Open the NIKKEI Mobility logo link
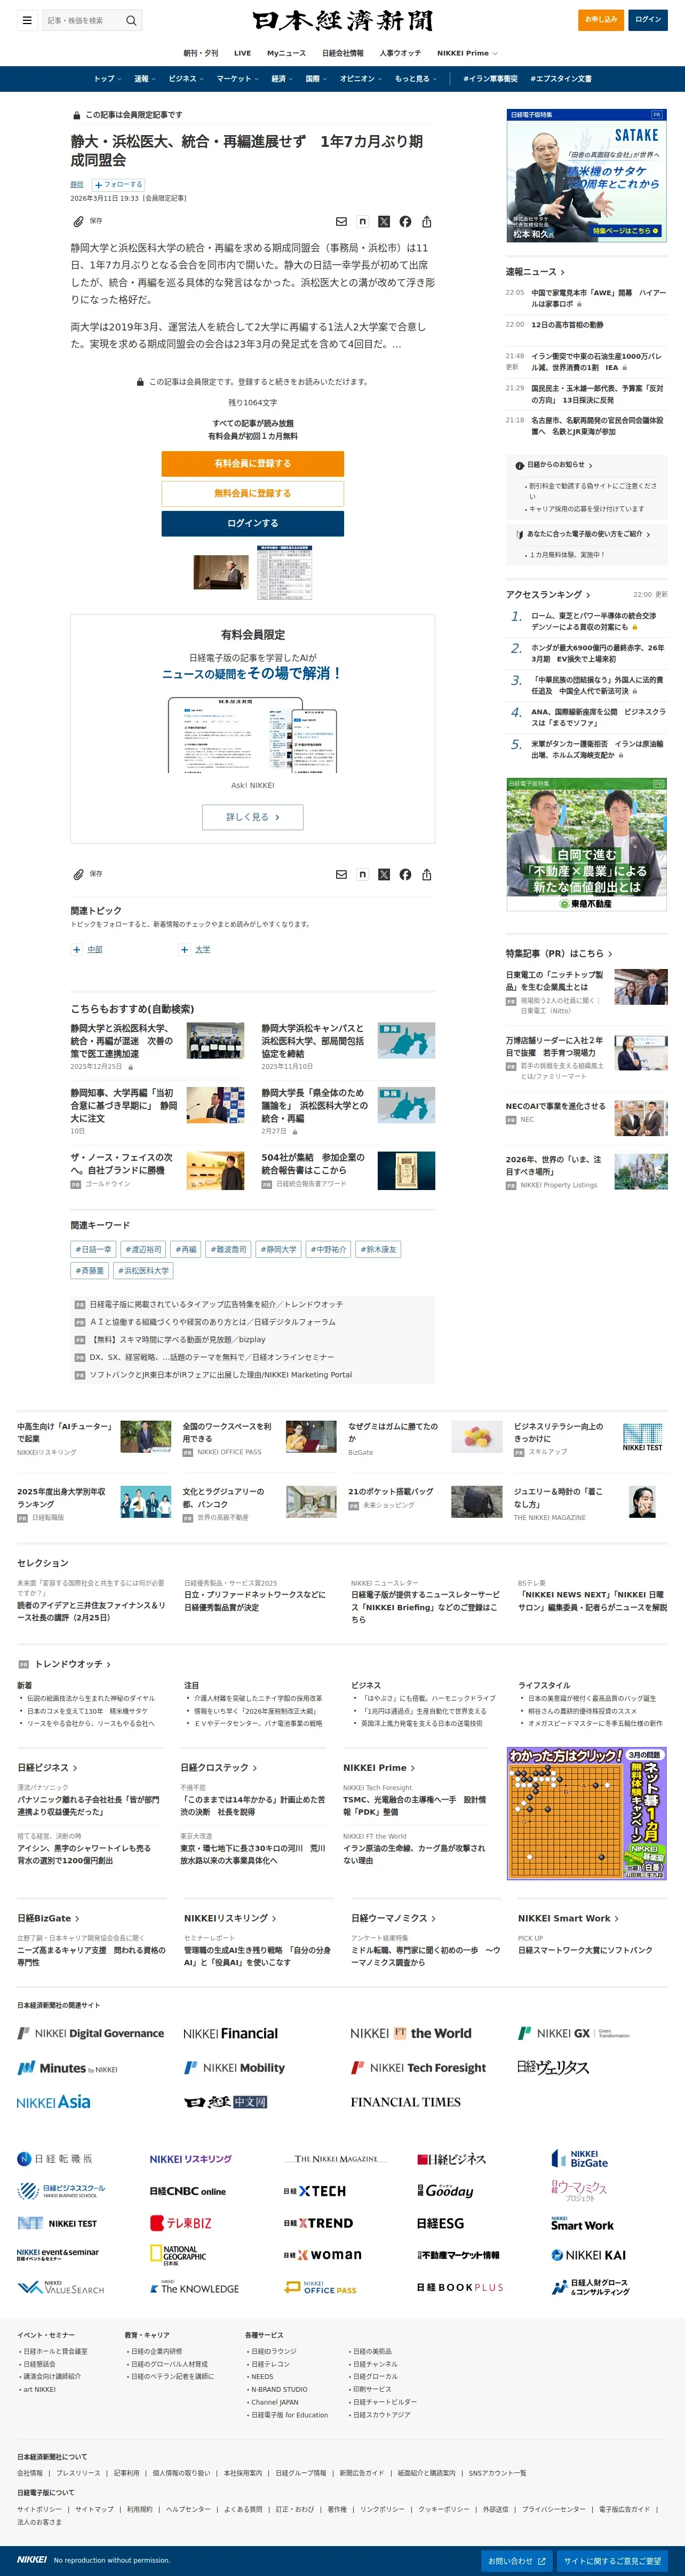This screenshot has height=2576, width=685. 235,2068
